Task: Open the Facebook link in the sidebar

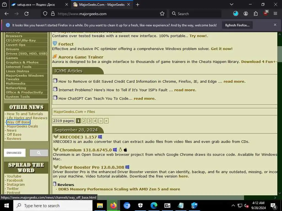Action: (15, 180)
